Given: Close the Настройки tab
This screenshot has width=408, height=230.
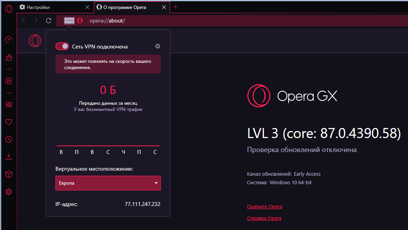Looking at the screenshot, I should coord(88,7).
